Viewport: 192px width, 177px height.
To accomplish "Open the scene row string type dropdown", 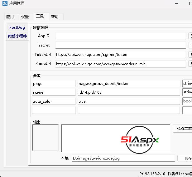I will coord(187,92).
